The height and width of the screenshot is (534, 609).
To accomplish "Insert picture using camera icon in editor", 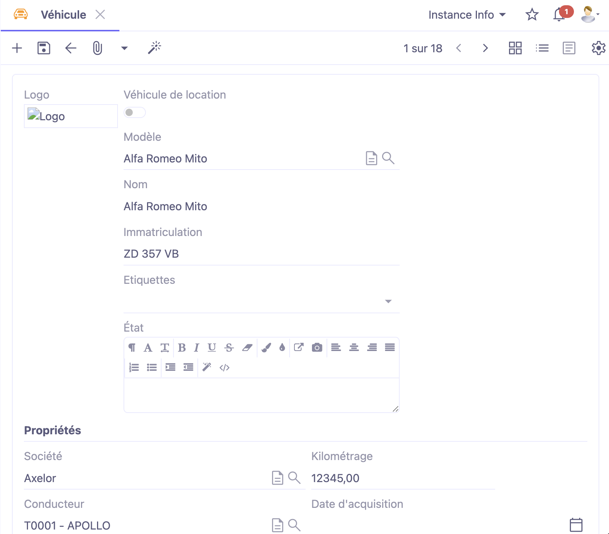I will point(317,348).
